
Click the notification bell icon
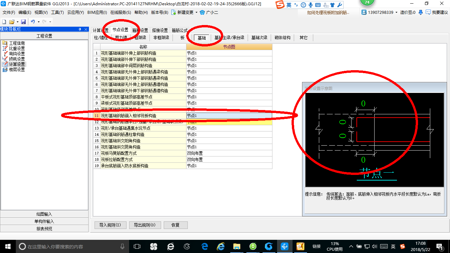[421, 13]
